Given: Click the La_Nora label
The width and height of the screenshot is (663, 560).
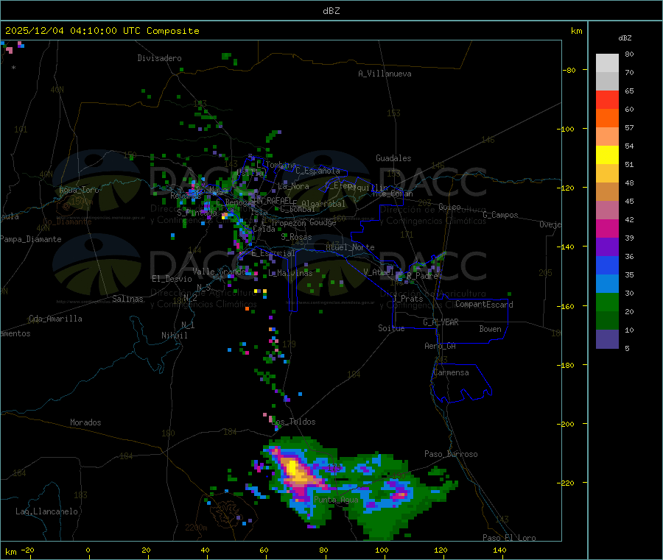Looking at the screenshot, I should [293, 186].
